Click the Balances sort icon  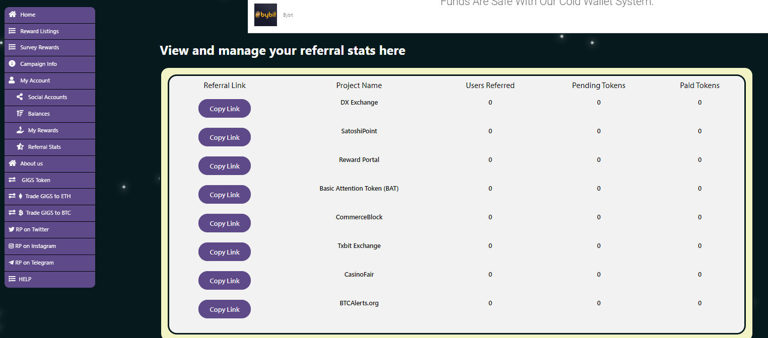click(20, 114)
